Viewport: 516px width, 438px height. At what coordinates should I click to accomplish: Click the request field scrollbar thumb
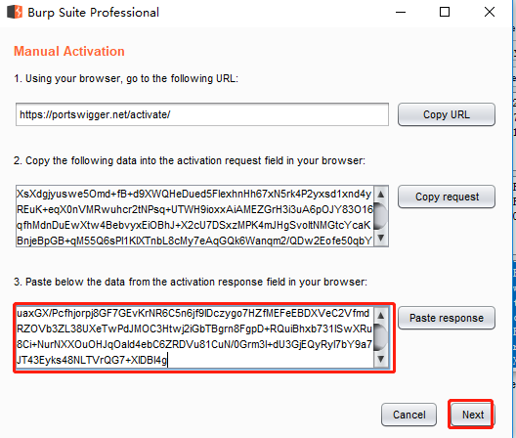(x=381, y=216)
